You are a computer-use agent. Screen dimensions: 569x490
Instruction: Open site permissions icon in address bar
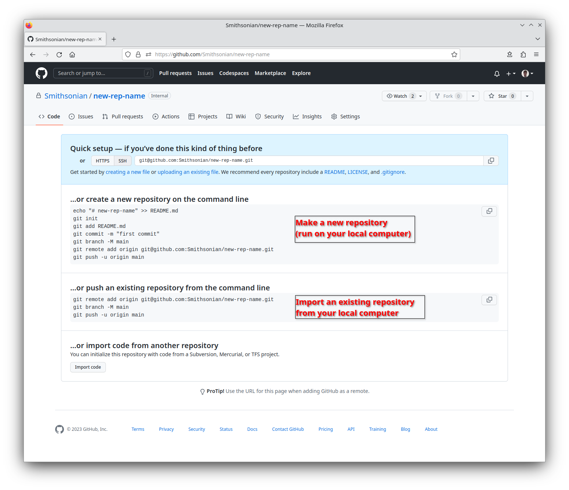[148, 54]
